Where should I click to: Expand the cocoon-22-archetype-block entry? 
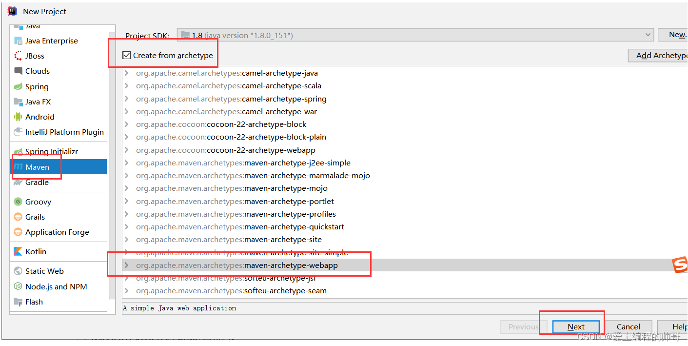(x=127, y=124)
